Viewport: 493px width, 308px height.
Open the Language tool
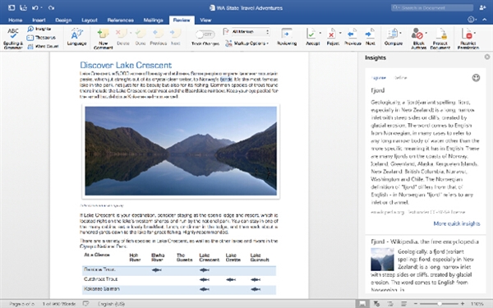coord(76,37)
